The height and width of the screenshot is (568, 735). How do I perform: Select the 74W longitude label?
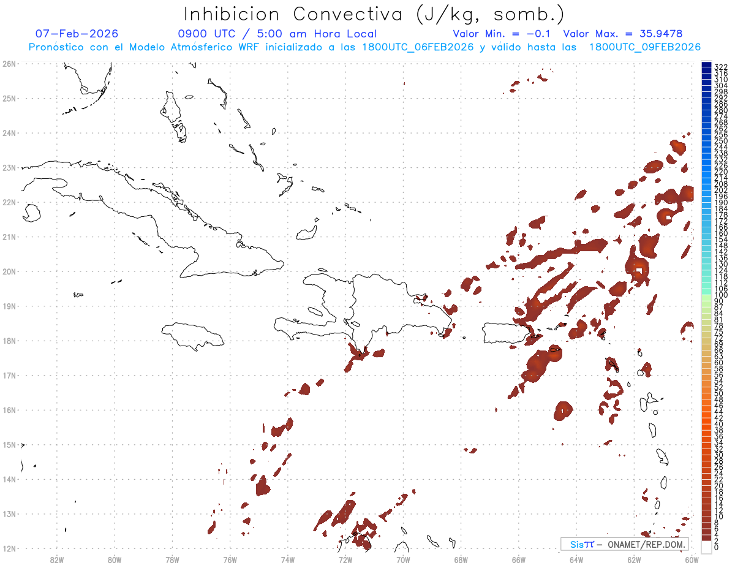[x=288, y=559]
